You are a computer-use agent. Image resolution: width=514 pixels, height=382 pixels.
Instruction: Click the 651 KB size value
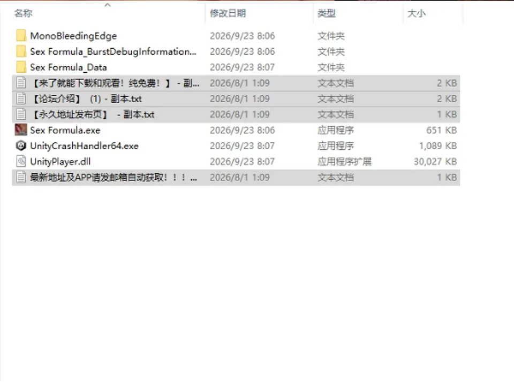(441, 130)
